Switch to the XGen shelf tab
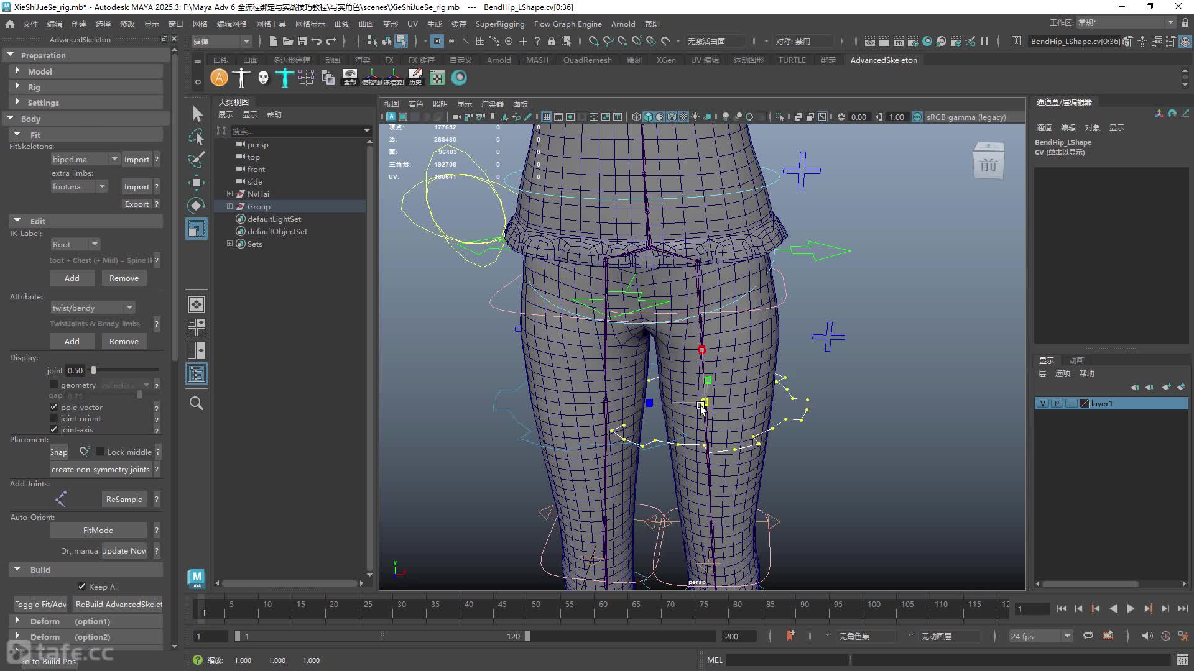Screen dimensions: 1194x671 coord(666,60)
